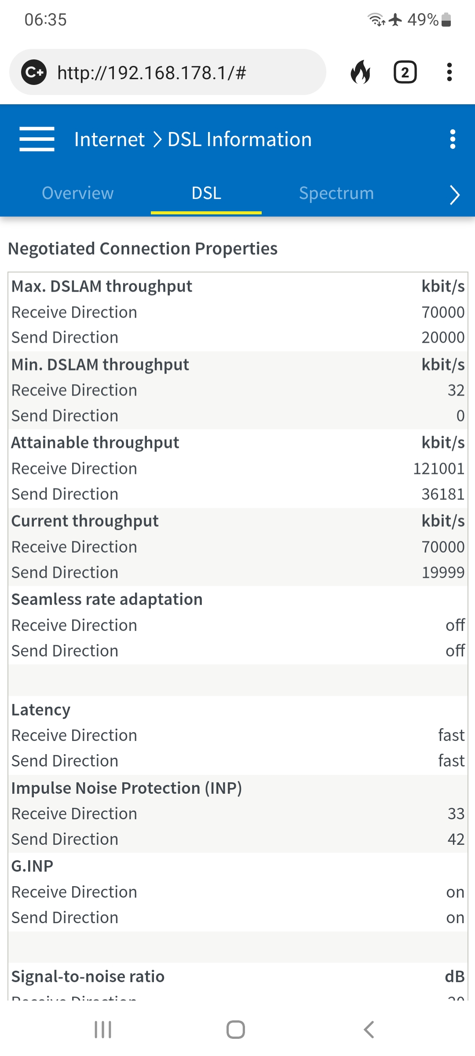Open the hamburger navigation menu
Screen dimensions: 475x1056
[x=37, y=139]
